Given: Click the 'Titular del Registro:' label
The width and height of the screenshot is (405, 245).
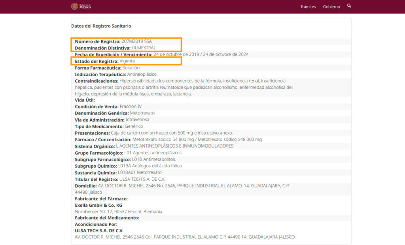Looking at the screenshot, I should pos(97,179).
